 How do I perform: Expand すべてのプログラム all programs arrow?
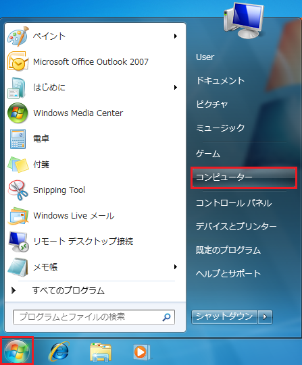(14, 290)
